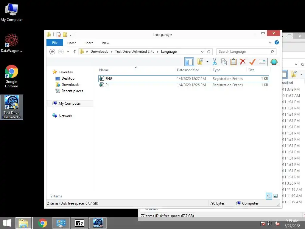Open the View ribbon tab
The width and height of the screenshot is (305, 229).
pos(106,43)
